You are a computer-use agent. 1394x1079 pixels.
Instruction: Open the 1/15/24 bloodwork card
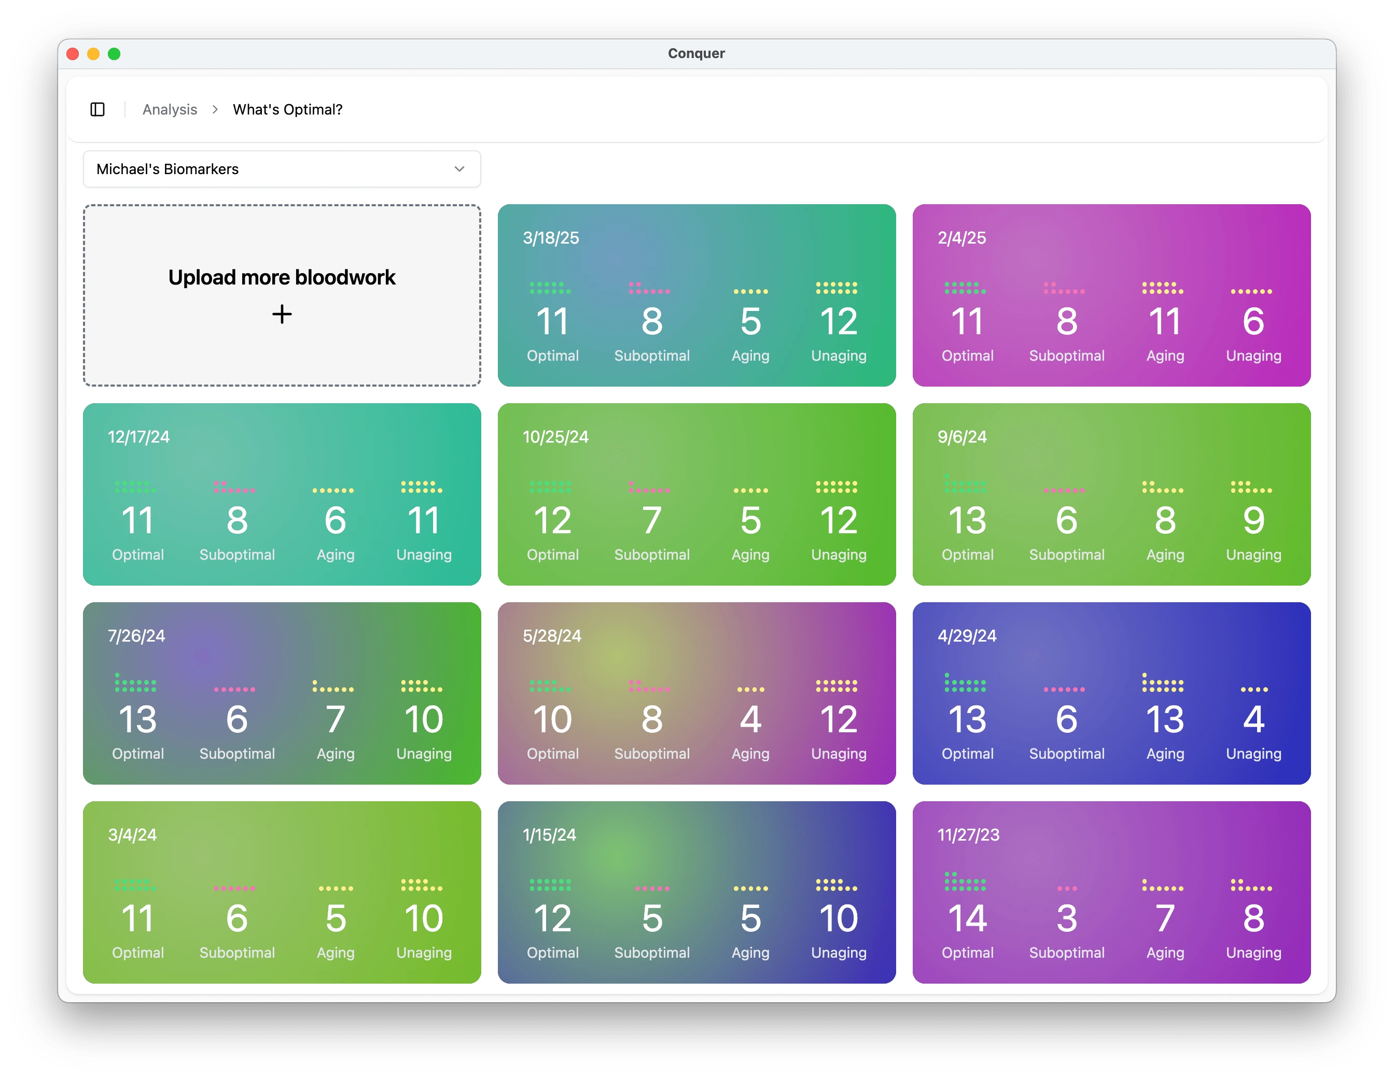696,891
